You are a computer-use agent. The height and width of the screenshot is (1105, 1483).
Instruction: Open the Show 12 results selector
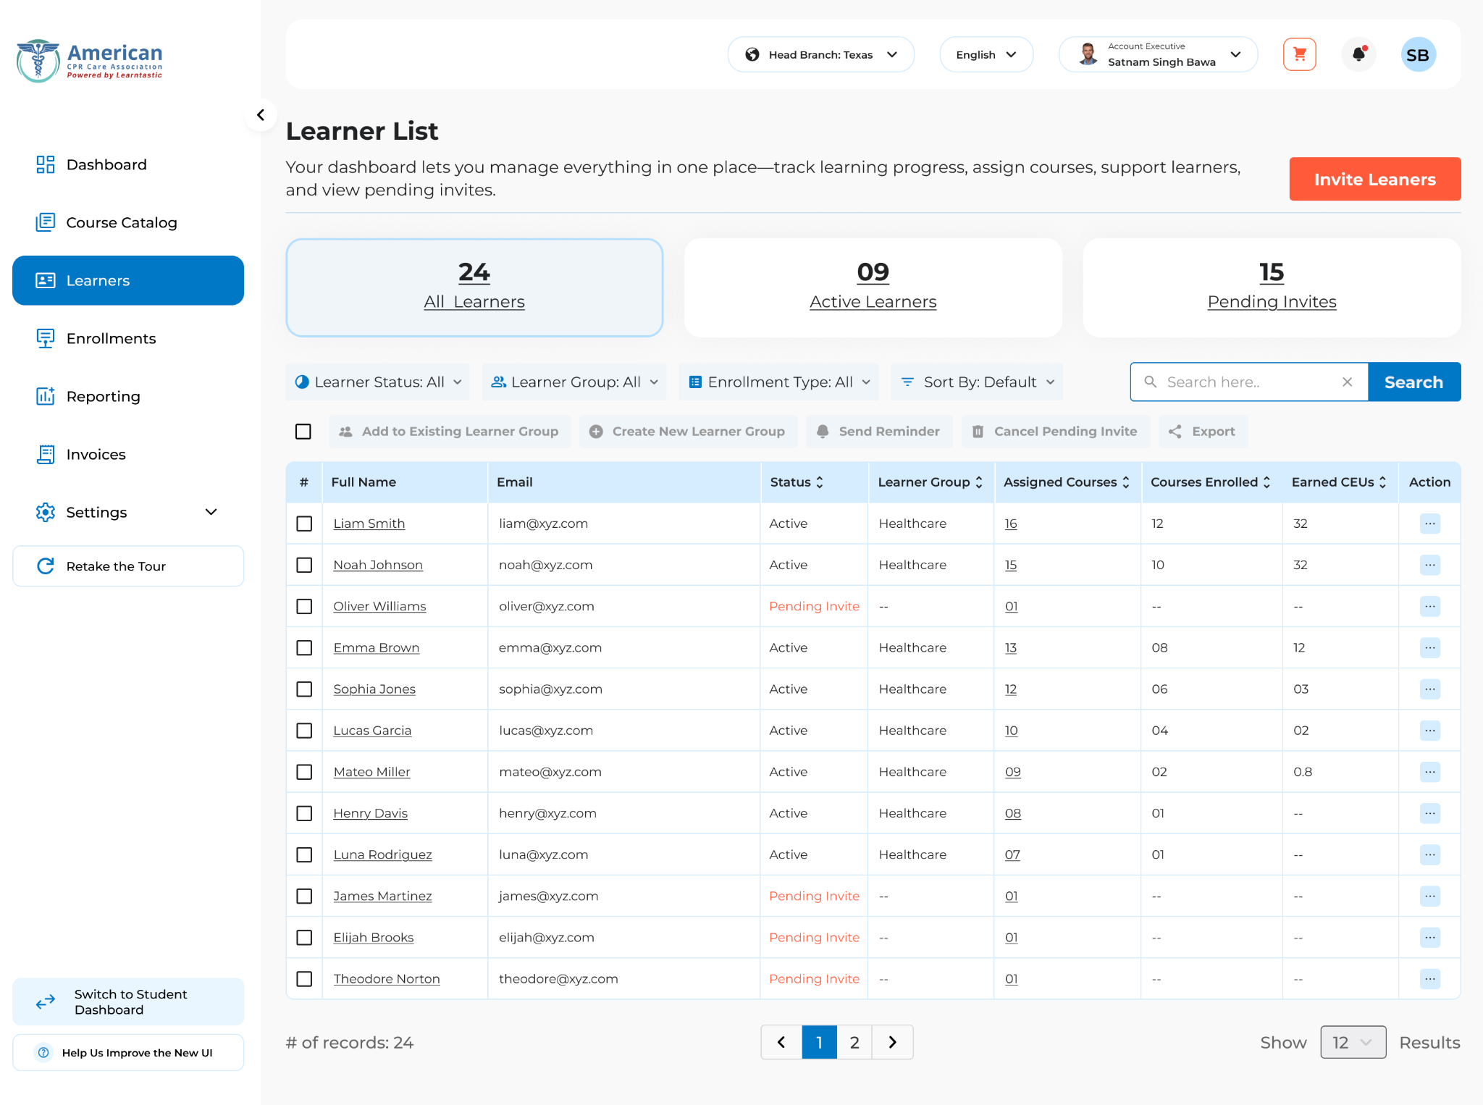point(1353,1042)
